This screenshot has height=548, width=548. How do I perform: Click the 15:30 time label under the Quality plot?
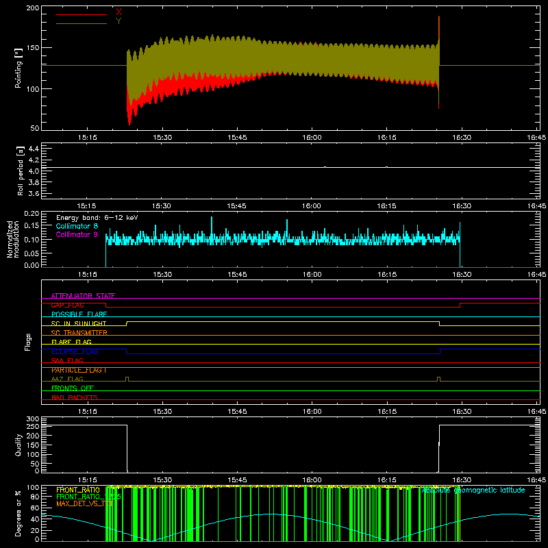tap(162, 480)
